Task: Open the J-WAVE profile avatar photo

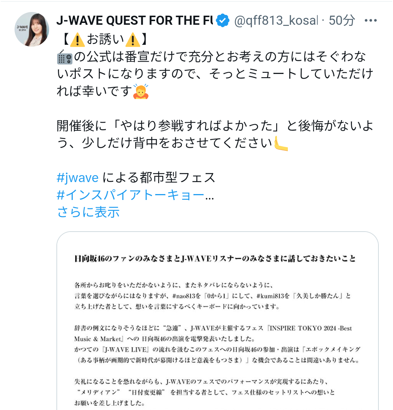Action: (x=32, y=29)
